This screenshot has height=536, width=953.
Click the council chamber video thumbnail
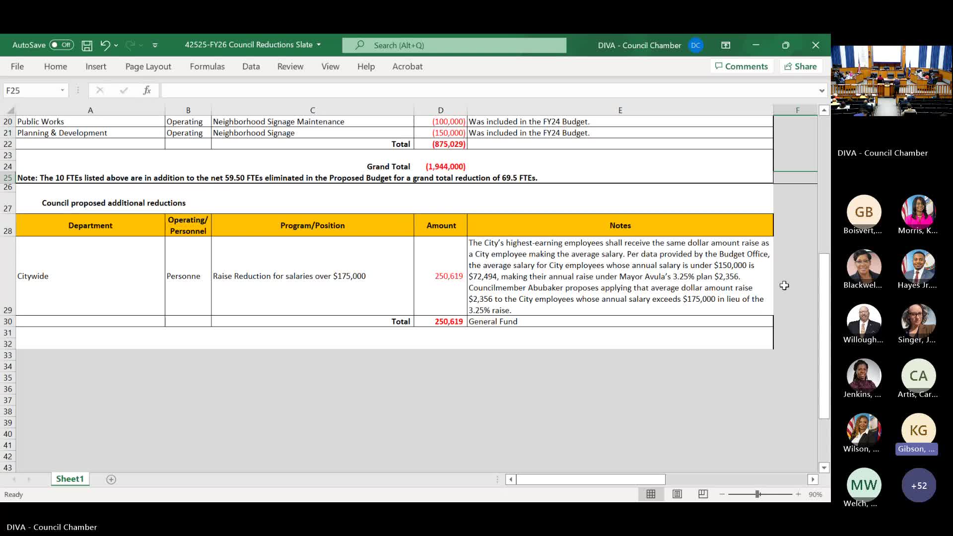click(x=892, y=81)
